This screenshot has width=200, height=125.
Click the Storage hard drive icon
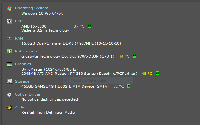(9, 82)
